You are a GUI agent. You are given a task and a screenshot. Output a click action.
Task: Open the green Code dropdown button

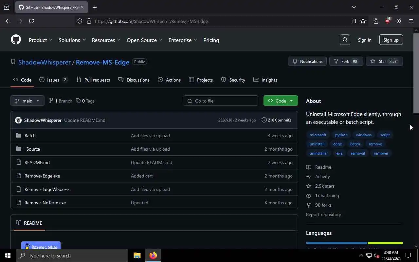(x=281, y=101)
